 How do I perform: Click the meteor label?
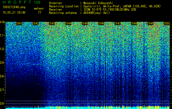pos(39,8)
